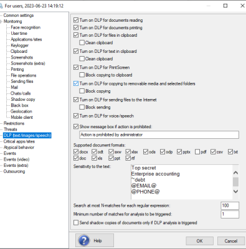Uncheck the docx format checkbox
This screenshot has height=249, width=246.
[x=76, y=152]
